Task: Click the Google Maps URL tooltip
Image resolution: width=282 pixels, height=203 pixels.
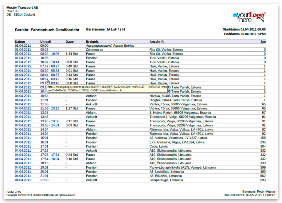Action: pos(107,88)
